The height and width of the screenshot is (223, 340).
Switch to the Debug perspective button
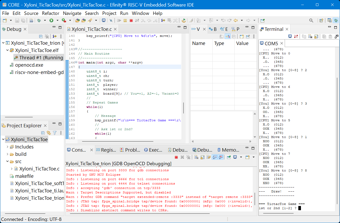(336, 20)
